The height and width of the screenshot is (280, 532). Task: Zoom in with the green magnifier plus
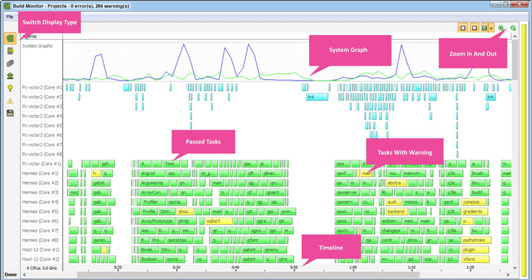click(x=501, y=29)
